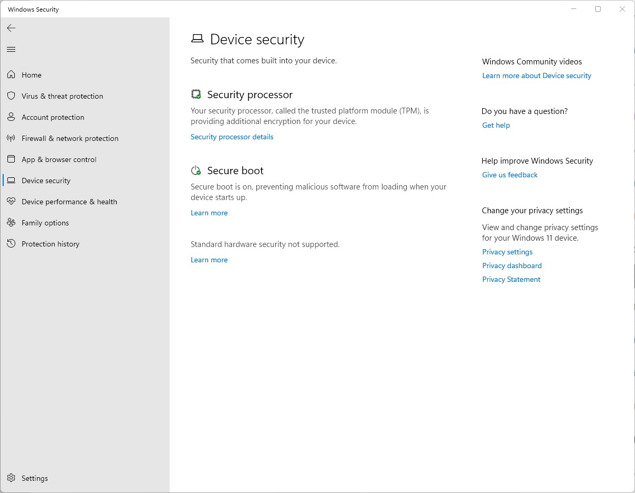The image size is (635, 493).
Task: Click the Security processor heading
Action: coord(250,94)
